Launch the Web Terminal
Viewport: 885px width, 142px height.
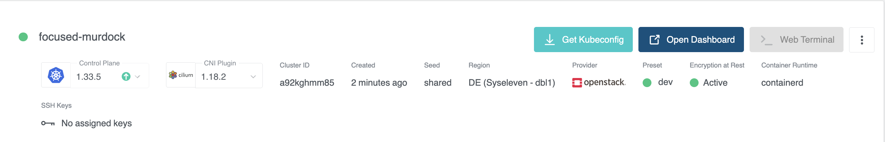796,40
